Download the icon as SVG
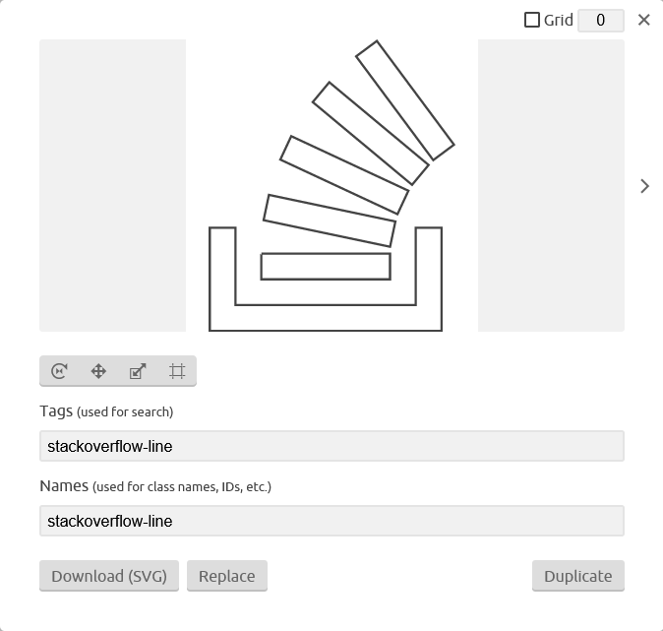This screenshot has width=663, height=631. coord(109,576)
